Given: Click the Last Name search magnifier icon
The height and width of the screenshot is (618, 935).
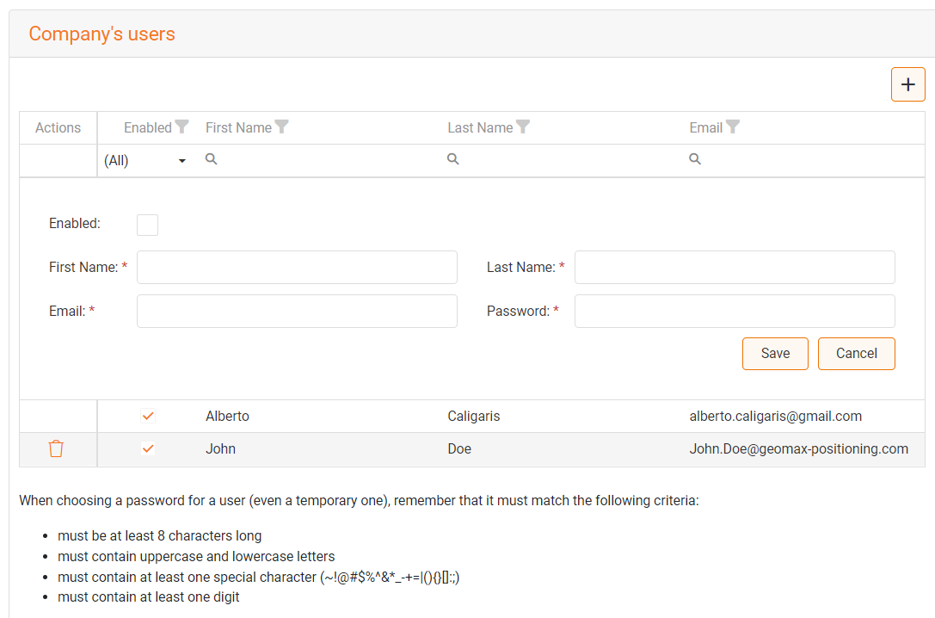Looking at the screenshot, I should click(x=453, y=159).
